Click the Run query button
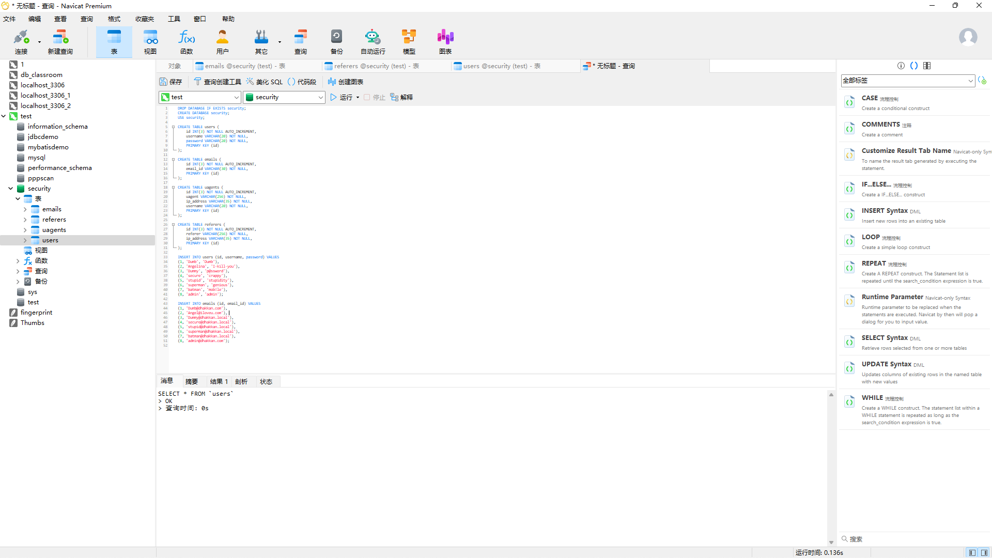992x558 pixels. point(341,97)
